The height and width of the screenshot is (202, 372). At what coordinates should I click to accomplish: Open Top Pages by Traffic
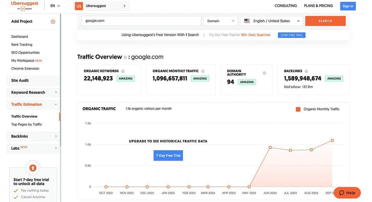coord(27,124)
